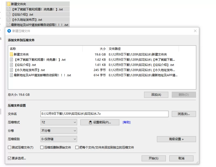The image size is (216, 167).
Task: Open the 压缩格式 7Z dropdown
Action: 59,122
